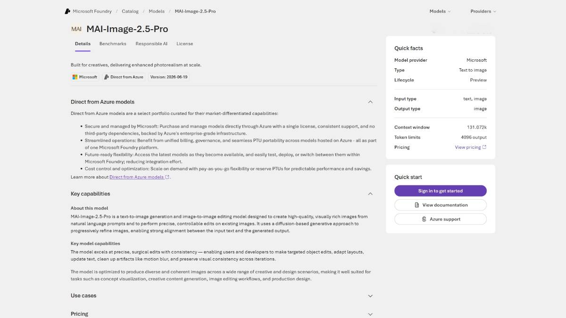Click Sign in to get started button
This screenshot has height=318, width=566.
441,191
